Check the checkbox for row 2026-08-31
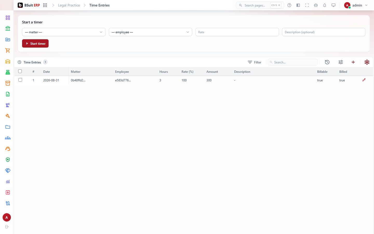 (x=20, y=80)
